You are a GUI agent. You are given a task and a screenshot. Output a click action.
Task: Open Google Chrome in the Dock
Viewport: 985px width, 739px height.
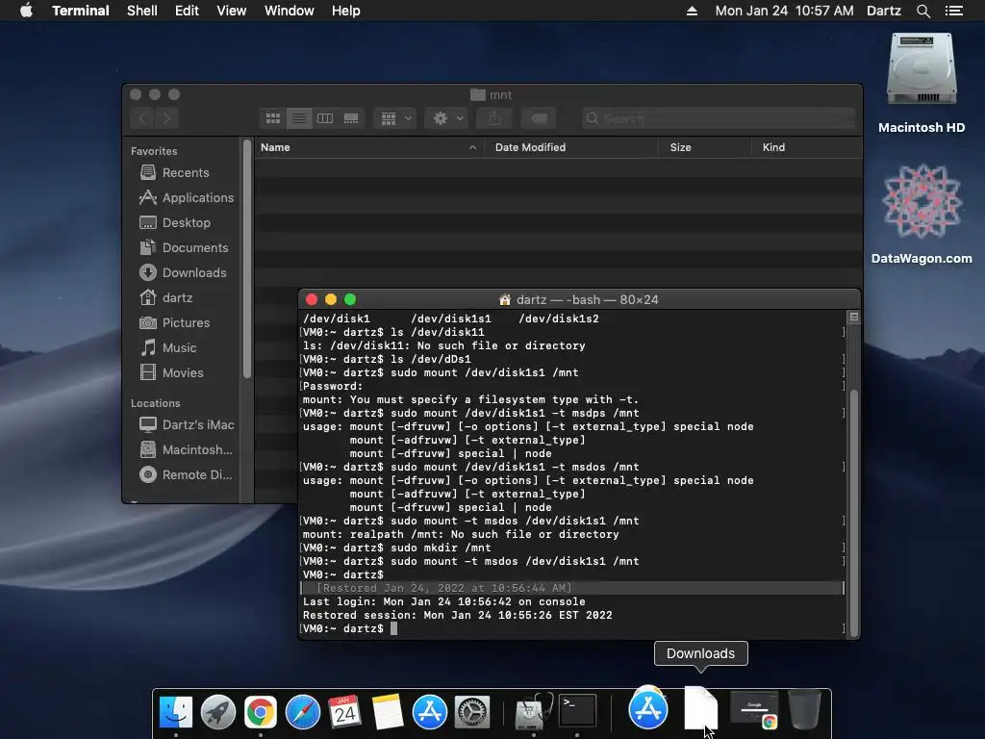(260, 712)
